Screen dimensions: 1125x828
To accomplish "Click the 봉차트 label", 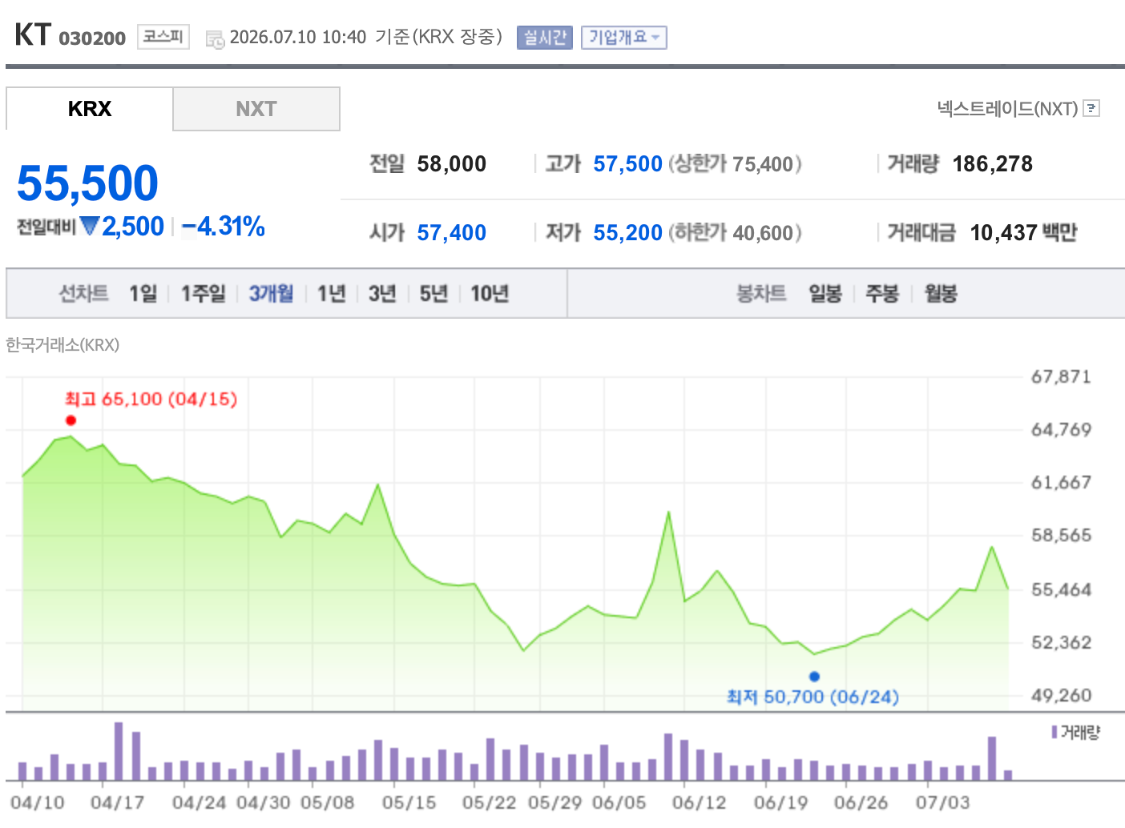I will pyautogui.click(x=761, y=294).
